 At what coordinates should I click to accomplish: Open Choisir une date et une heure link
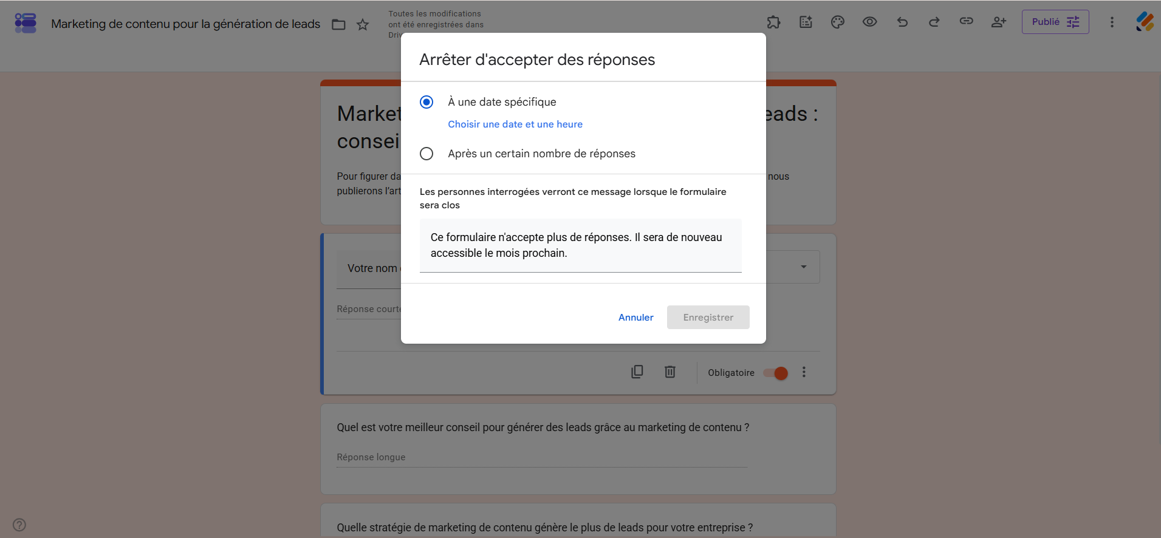tap(515, 124)
